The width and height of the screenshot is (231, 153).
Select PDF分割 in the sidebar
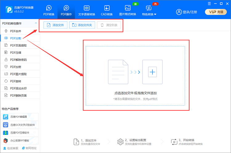pos(20,38)
